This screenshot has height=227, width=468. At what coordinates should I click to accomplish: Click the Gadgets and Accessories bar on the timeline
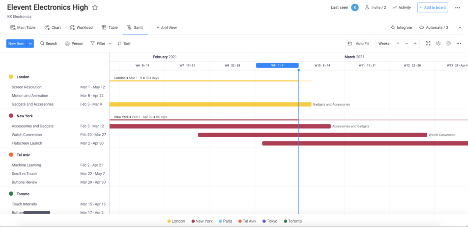[x=209, y=104]
